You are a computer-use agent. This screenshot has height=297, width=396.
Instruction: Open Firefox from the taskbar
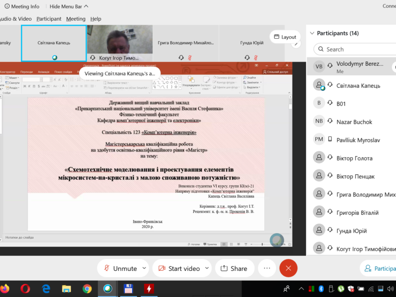coord(4,288)
